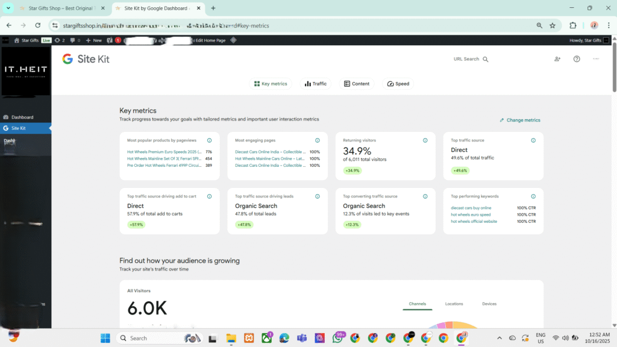Open Microsoft Edge from the taskbar
617x347 pixels.
[284, 339]
